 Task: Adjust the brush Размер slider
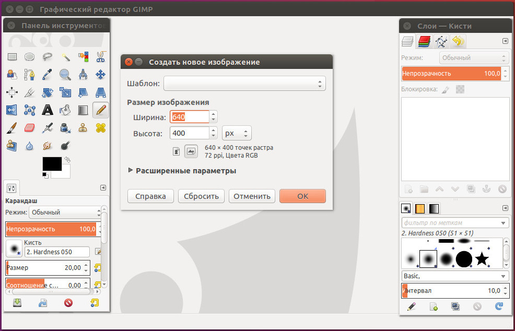coord(48,268)
